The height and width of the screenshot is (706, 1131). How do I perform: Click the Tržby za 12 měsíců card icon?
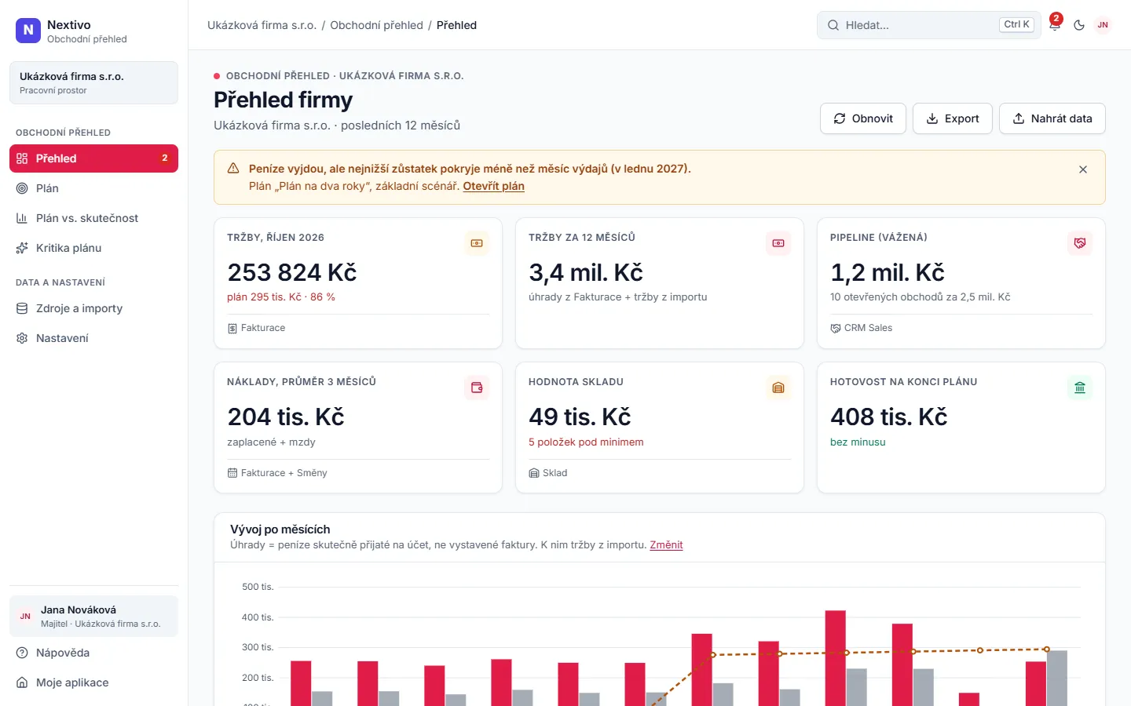click(x=778, y=243)
